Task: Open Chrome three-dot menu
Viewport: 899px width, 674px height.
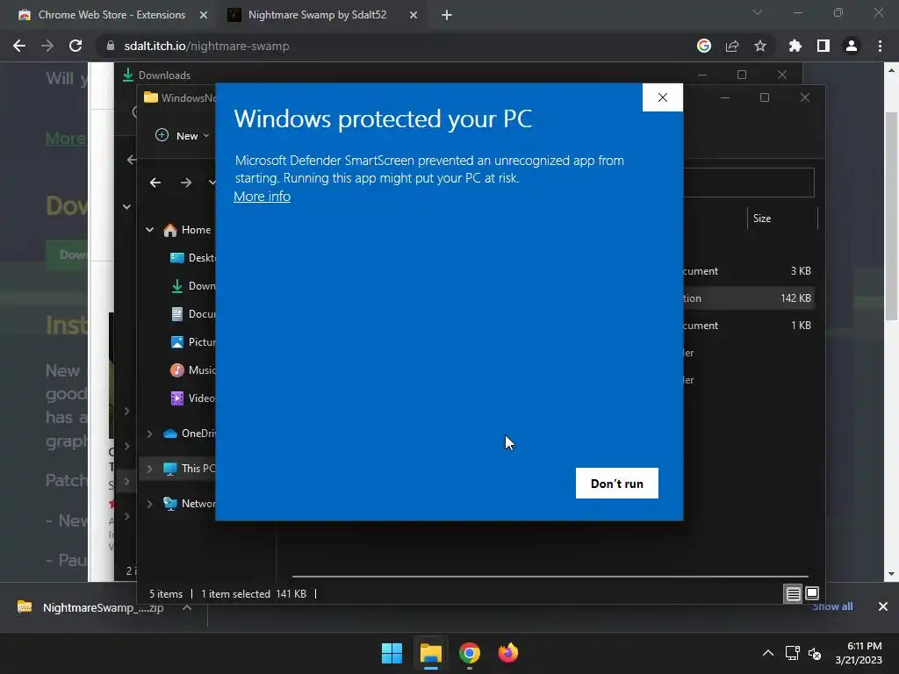Action: (x=880, y=46)
